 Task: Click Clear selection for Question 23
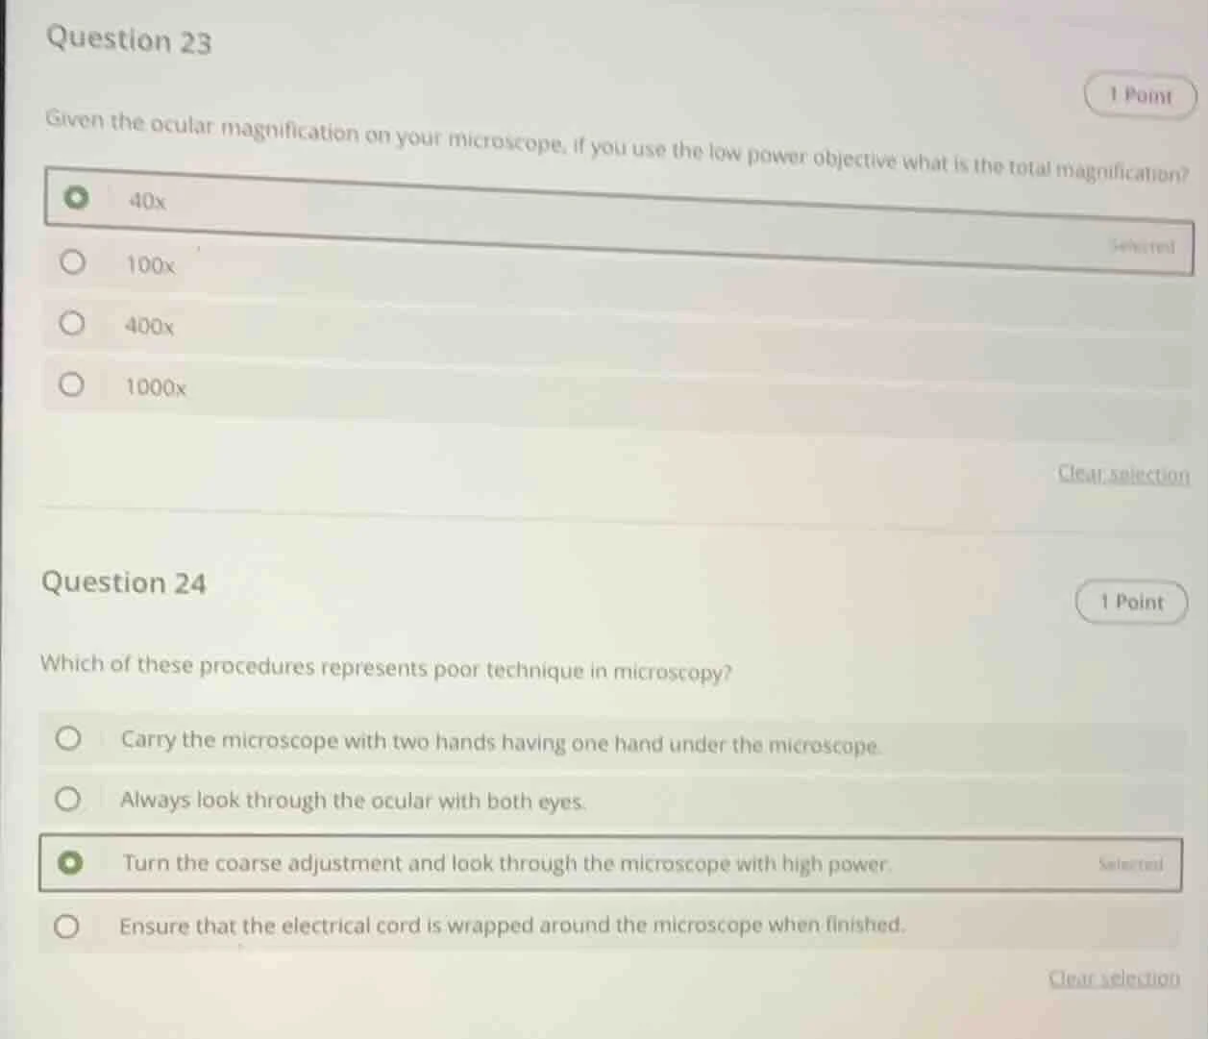1122,473
